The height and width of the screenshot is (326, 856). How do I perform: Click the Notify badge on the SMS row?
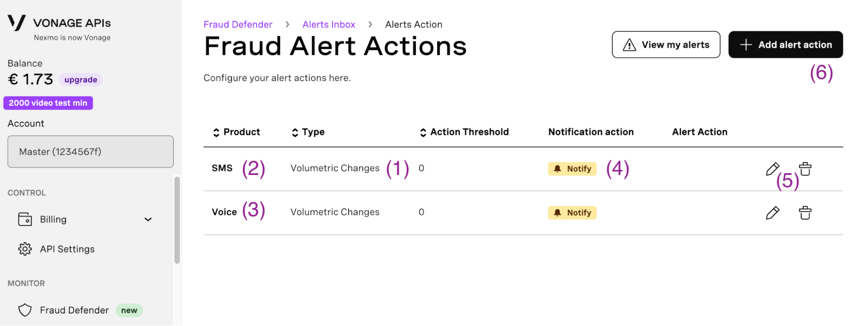pyautogui.click(x=572, y=169)
